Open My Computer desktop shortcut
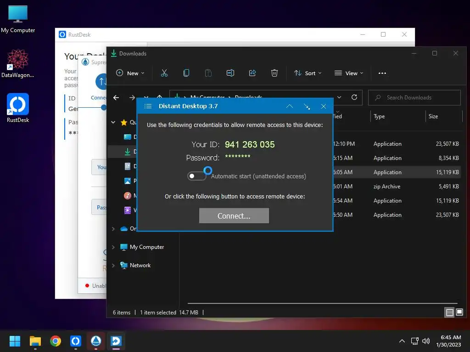Image resolution: width=470 pixels, height=352 pixels. pos(18,19)
